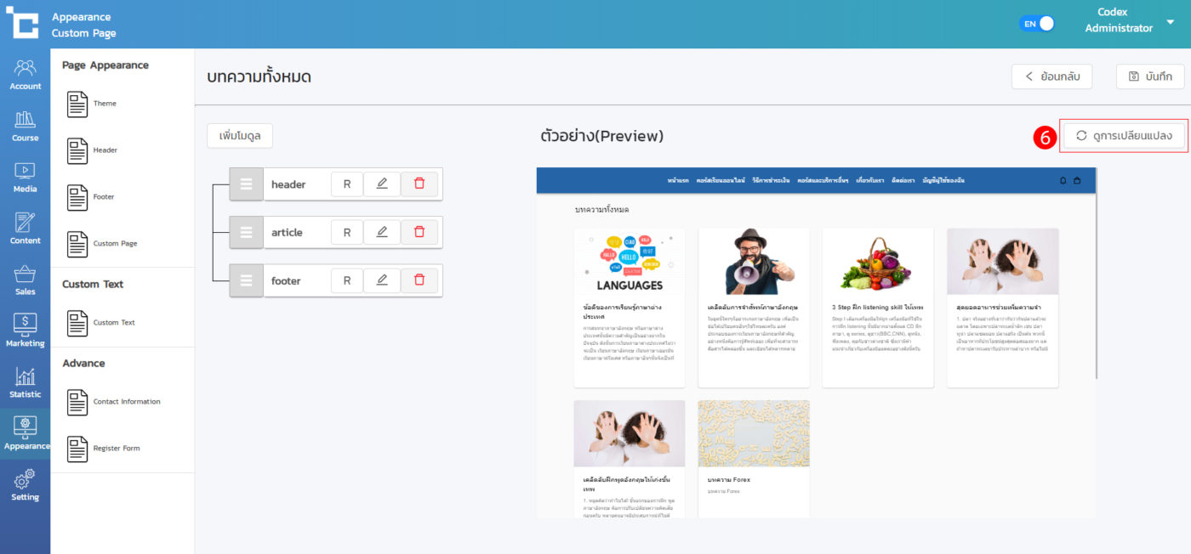Click ดูการเปลี่ยนแปลง refresh preview button
The height and width of the screenshot is (554, 1191).
click(1123, 136)
